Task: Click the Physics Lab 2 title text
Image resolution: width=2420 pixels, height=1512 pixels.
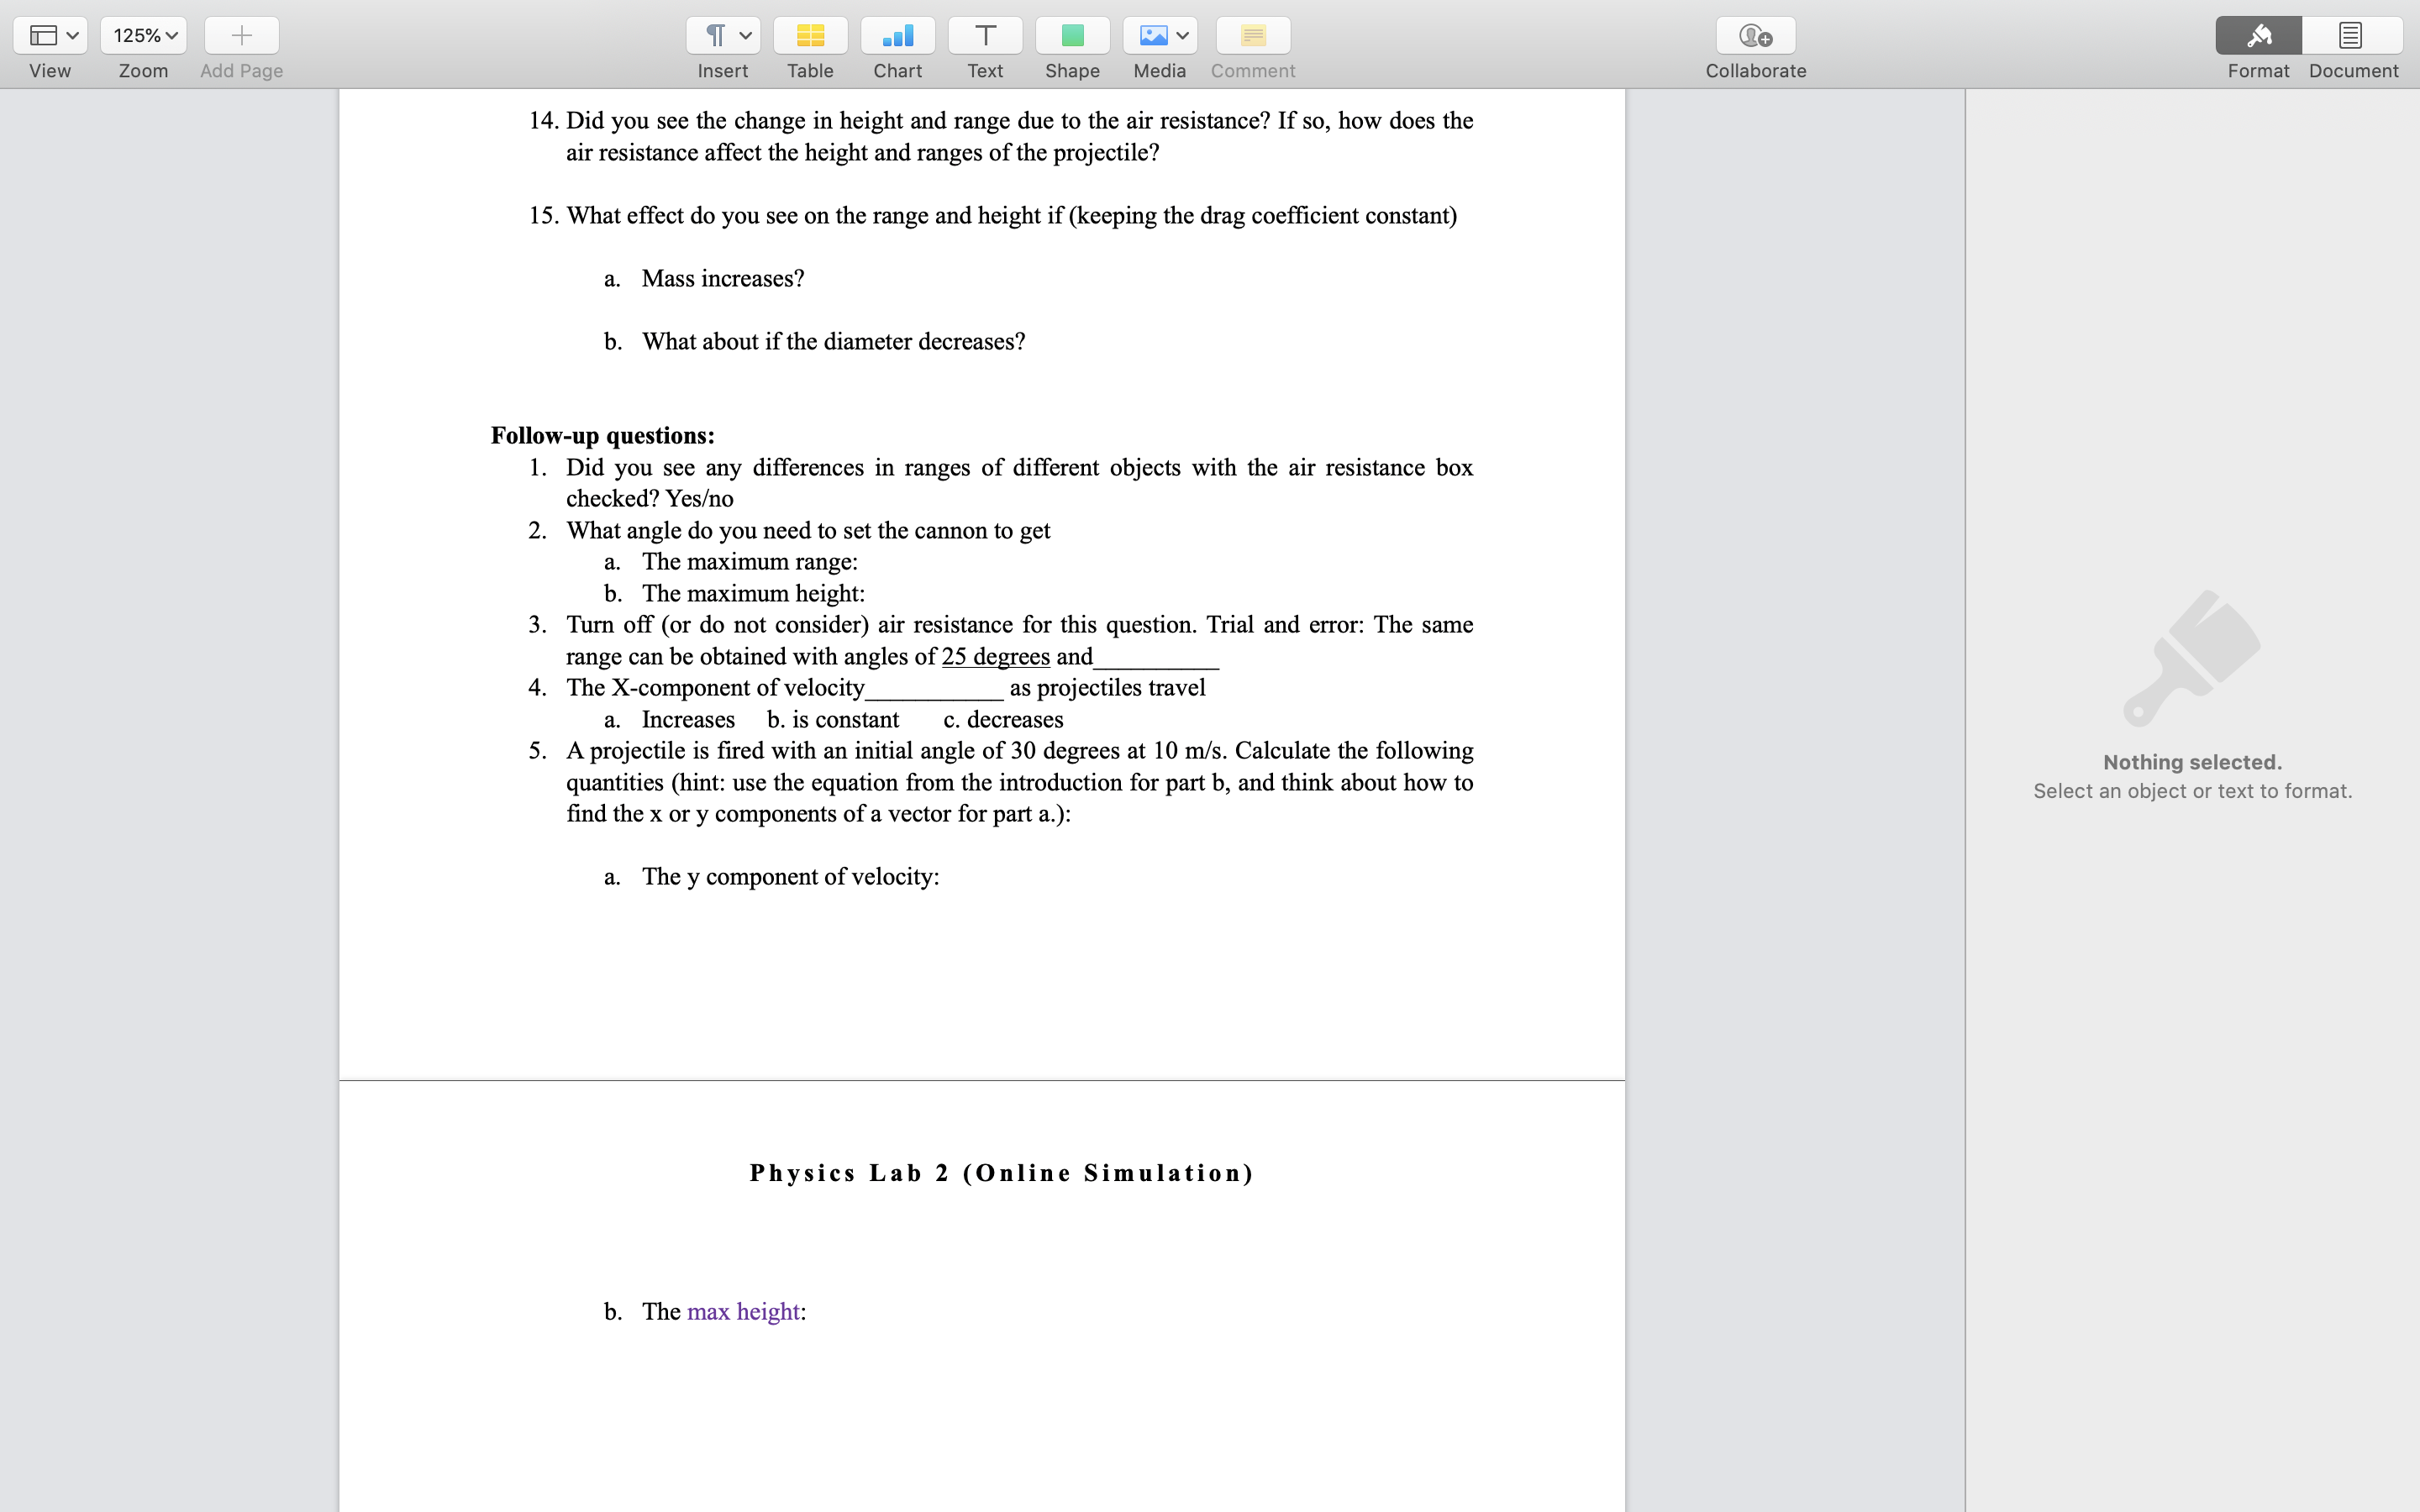Action: [1000, 1173]
